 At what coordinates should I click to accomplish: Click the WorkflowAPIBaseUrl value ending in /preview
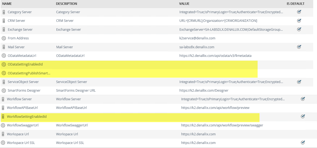[215, 108]
